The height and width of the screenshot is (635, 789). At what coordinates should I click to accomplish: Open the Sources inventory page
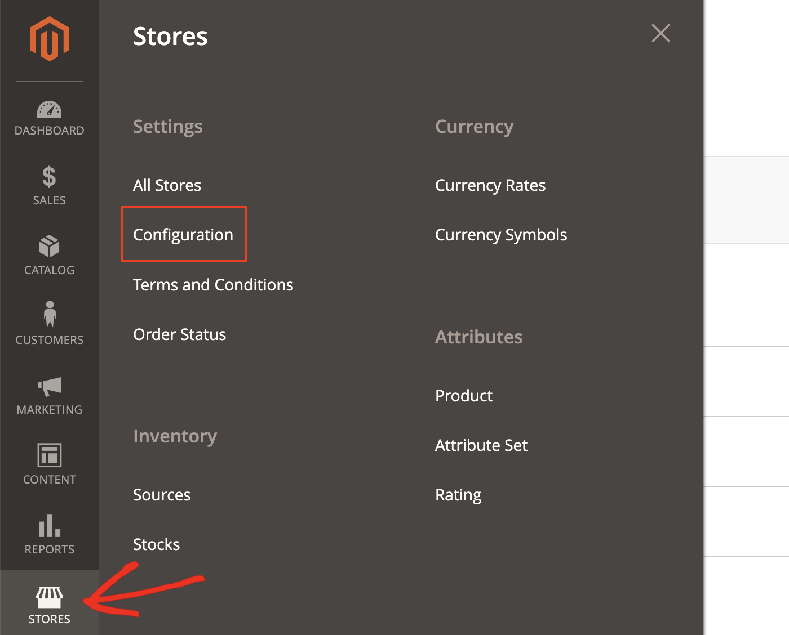162,495
